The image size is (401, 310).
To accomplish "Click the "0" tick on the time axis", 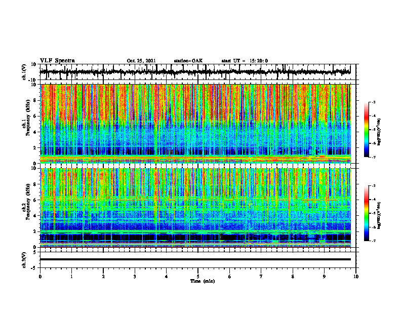I will point(40,277).
